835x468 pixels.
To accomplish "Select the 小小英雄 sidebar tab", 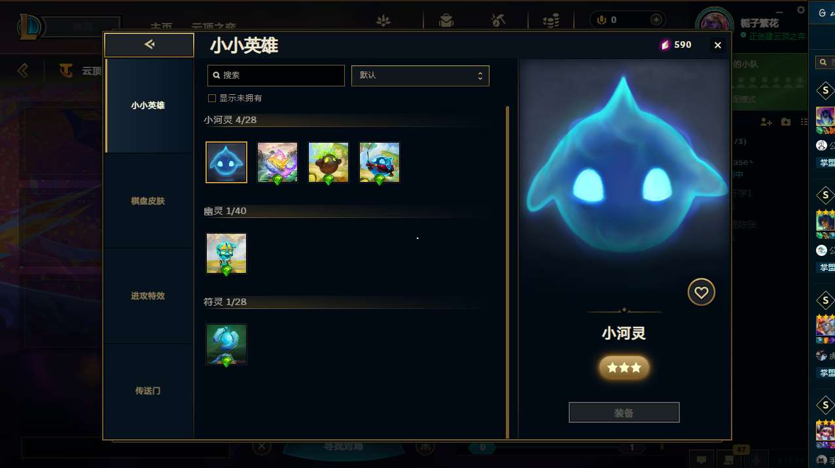I will point(148,105).
